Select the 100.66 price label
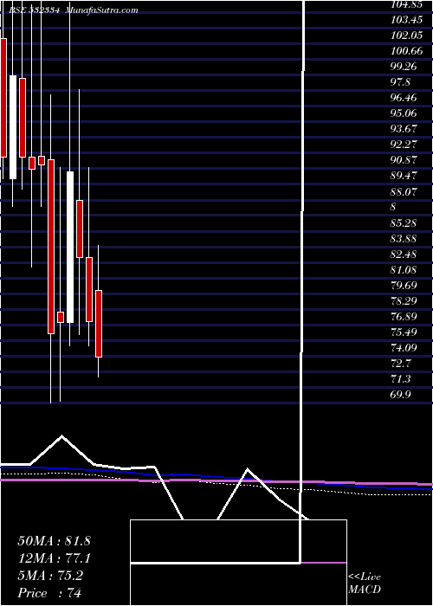The width and height of the screenshot is (433, 606). pyautogui.click(x=404, y=50)
